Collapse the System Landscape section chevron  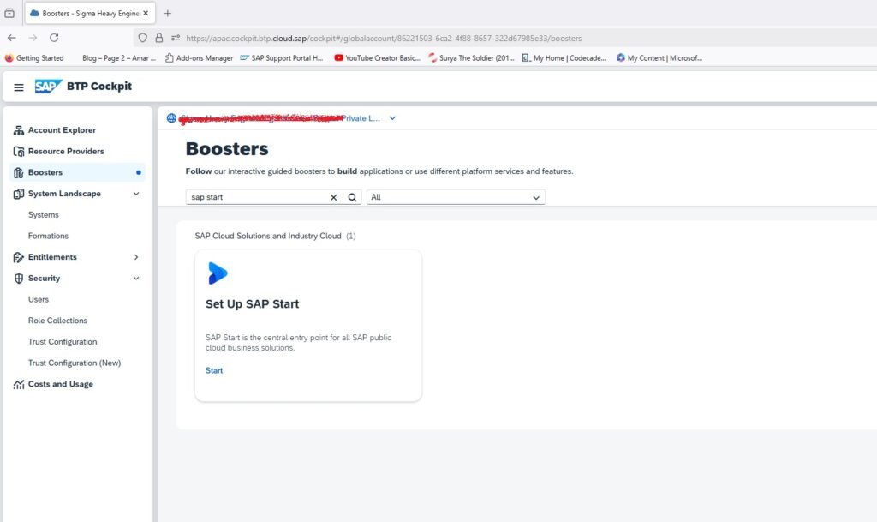coord(136,194)
